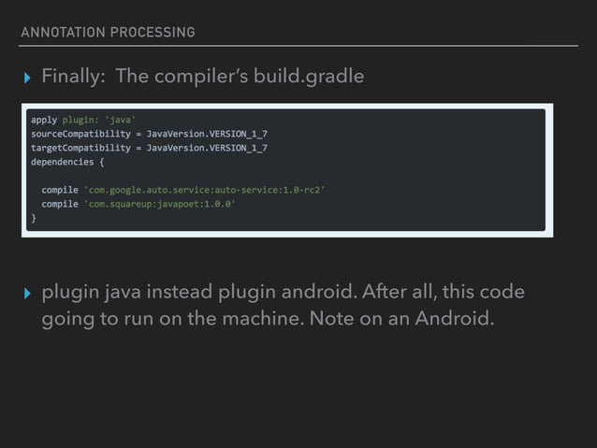This screenshot has height=448, width=597.
Task: Click the 'ANNOTATION PROCESSING' slide header
Action: point(107,32)
